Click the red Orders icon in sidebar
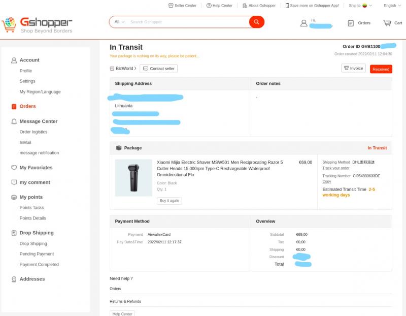Viewport: 406px width, 316px height. coord(14,107)
